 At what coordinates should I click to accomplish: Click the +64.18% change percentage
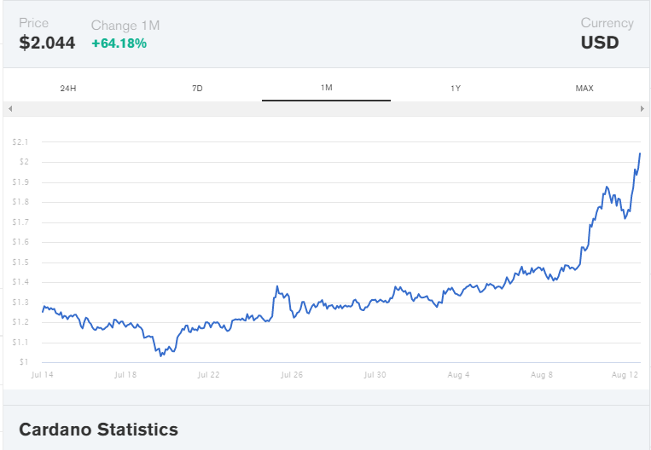click(x=119, y=43)
